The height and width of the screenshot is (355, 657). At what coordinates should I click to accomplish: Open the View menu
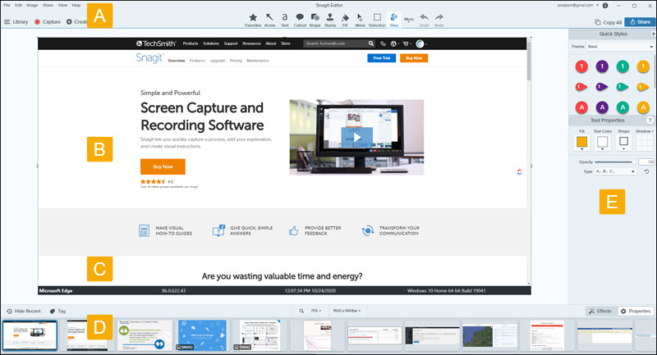pos(62,5)
